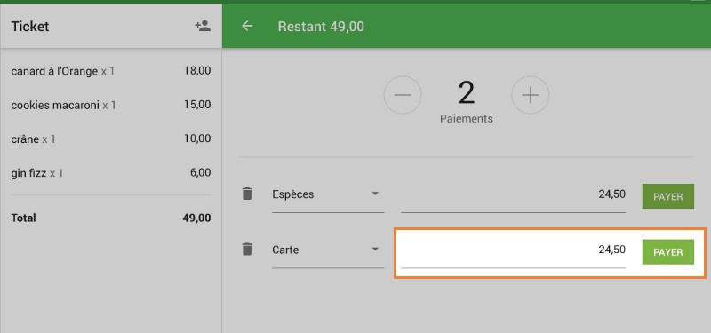This screenshot has height=333, width=711.
Task: Go back using the arrow beside Restant
Action: [x=247, y=26]
